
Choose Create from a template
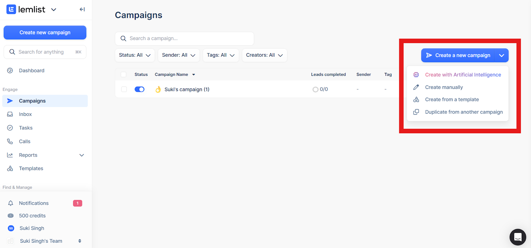tap(452, 100)
